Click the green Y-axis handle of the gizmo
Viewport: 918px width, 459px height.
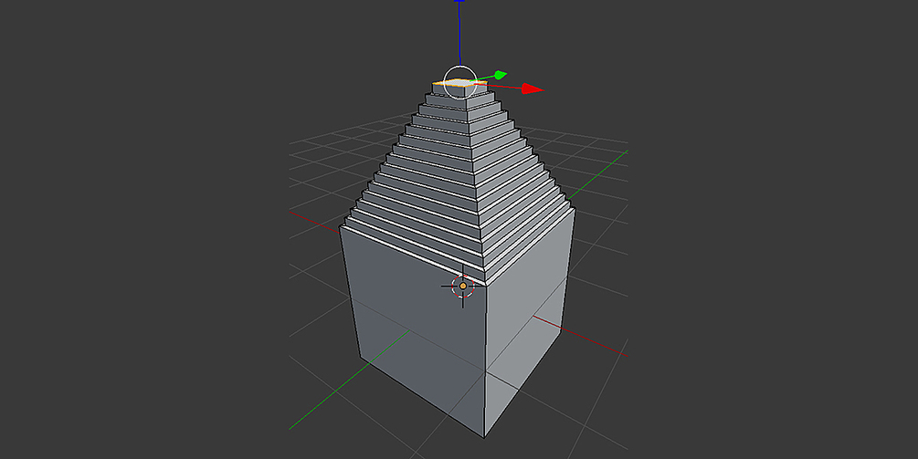(x=500, y=75)
